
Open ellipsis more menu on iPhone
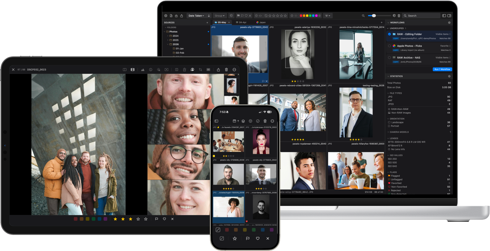(x=272, y=121)
